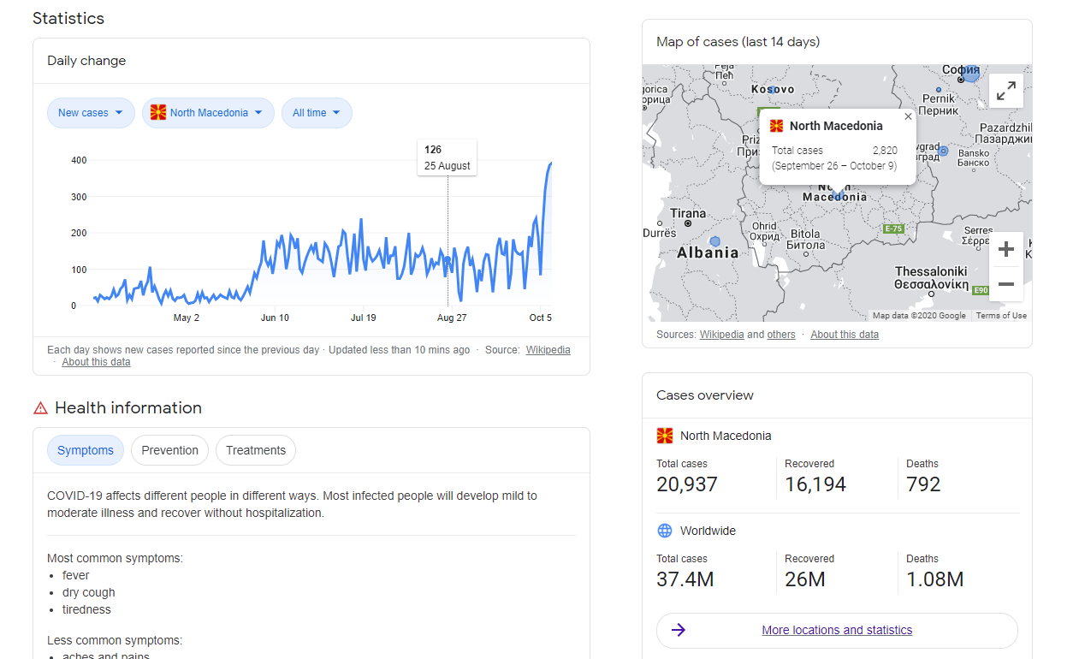Open More locations and statistics link
Viewport: 1079px width, 659px height.
[x=837, y=630]
